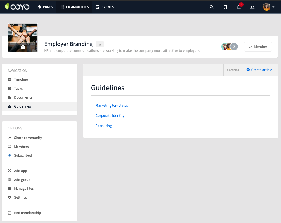The width and height of the screenshot is (281, 223).
Task: Click the Settings gear icon
Action: [x=10, y=197]
